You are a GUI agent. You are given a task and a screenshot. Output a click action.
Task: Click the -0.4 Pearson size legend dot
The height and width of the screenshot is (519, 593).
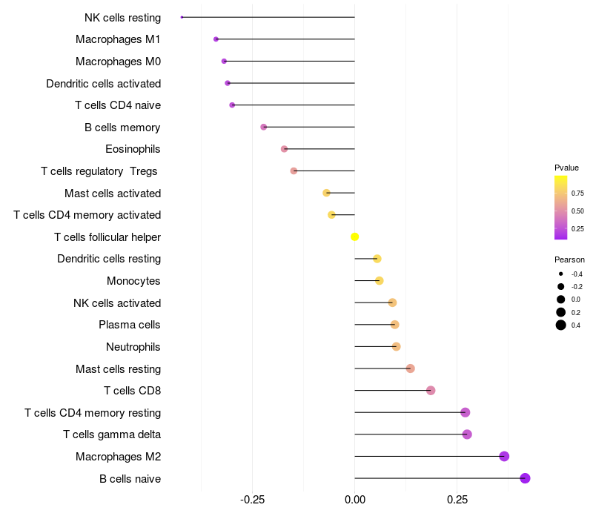point(561,274)
